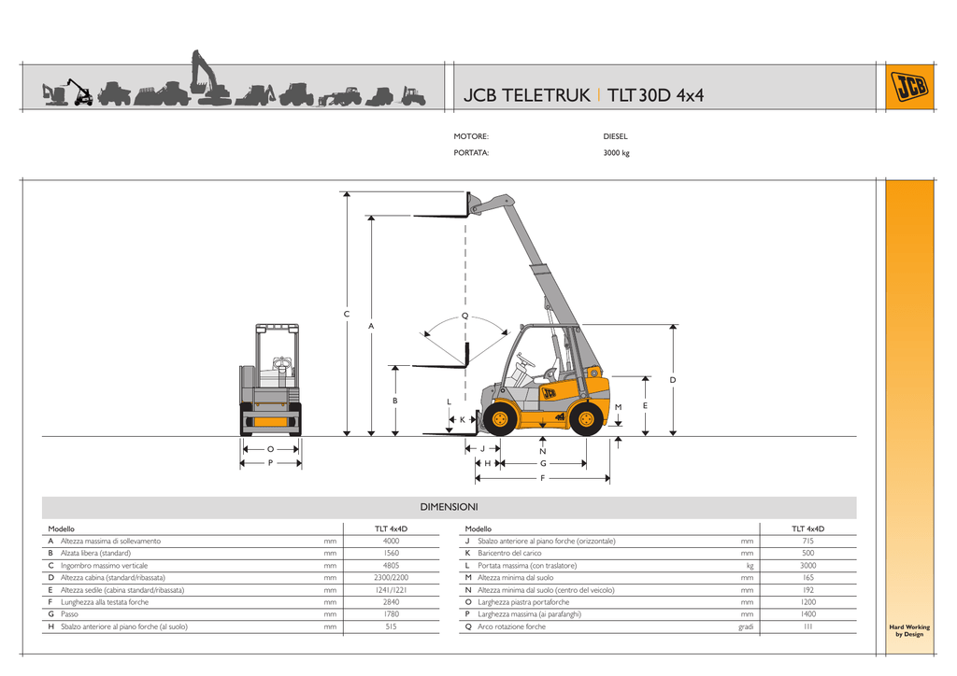Click the 4000 value in the table

[x=392, y=542]
